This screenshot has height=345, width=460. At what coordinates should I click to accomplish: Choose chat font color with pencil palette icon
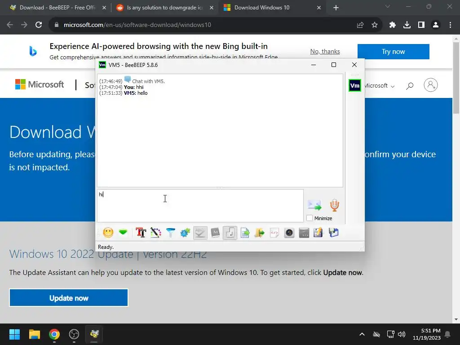(x=156, y=233)
